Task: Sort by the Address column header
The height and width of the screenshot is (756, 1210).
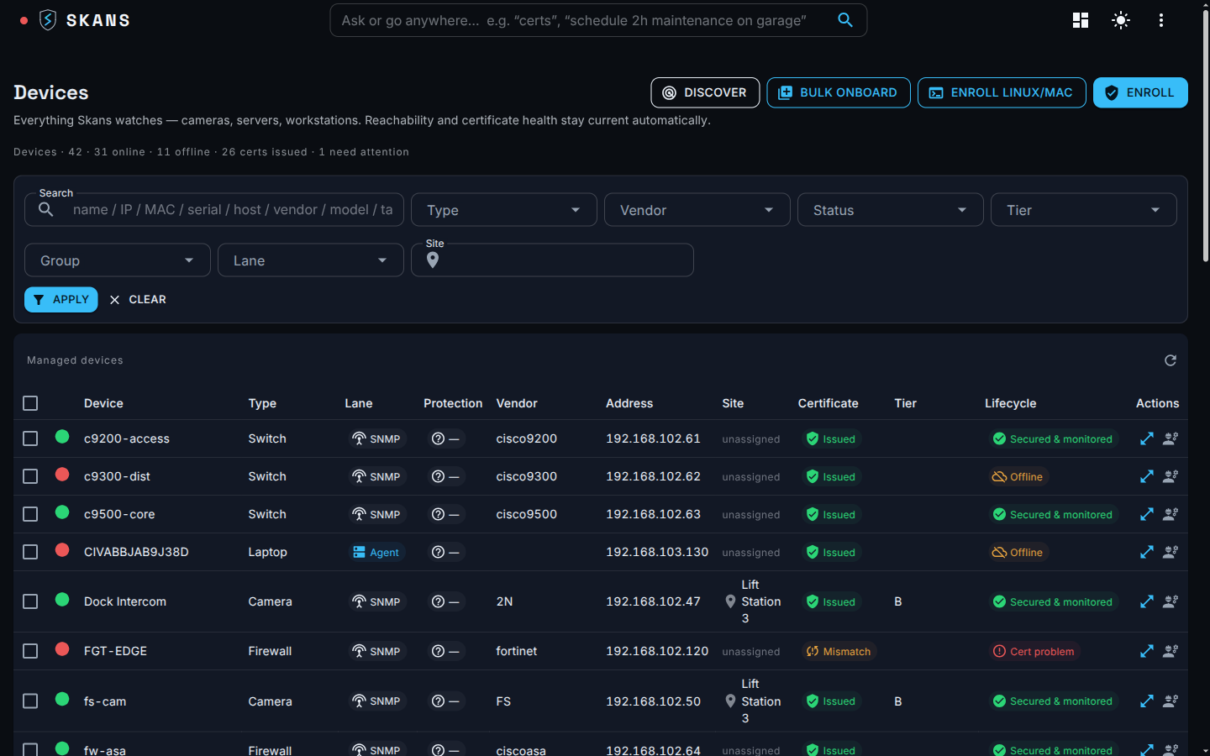Action: tap(629, 403)
